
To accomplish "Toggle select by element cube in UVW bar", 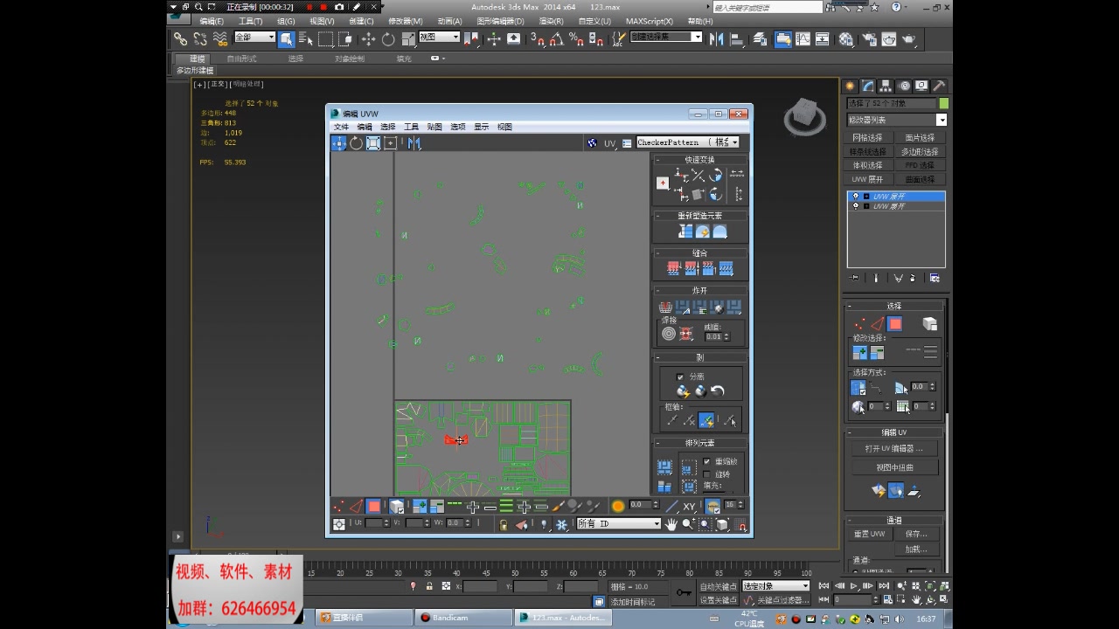I will click(396, 506).
